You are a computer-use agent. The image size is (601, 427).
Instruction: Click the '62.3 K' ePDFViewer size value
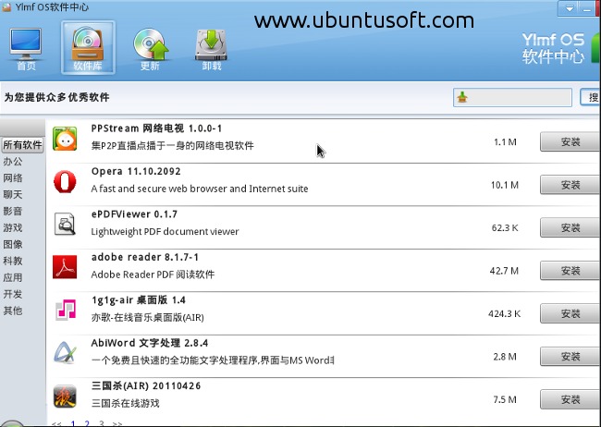[x=505, y=228]
